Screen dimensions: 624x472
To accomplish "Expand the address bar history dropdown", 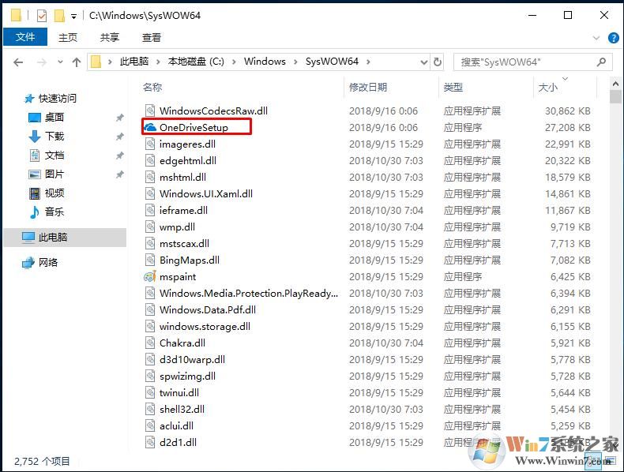I will pyautogui.click(x=424, y=62).
